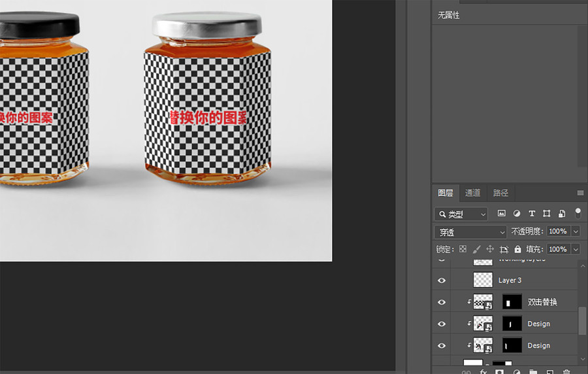Select the Layer 3 name text
The width and height of the screenshot is (588, 374).
[x=510, y=280]
